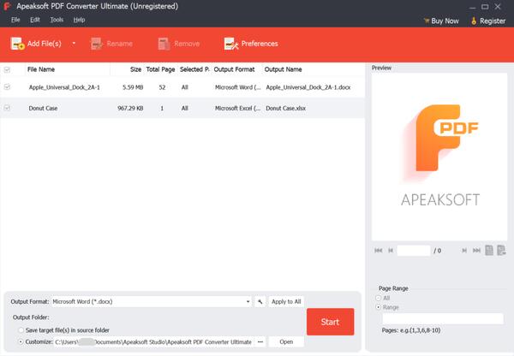Jump to first page in preview

click(378, 251)
